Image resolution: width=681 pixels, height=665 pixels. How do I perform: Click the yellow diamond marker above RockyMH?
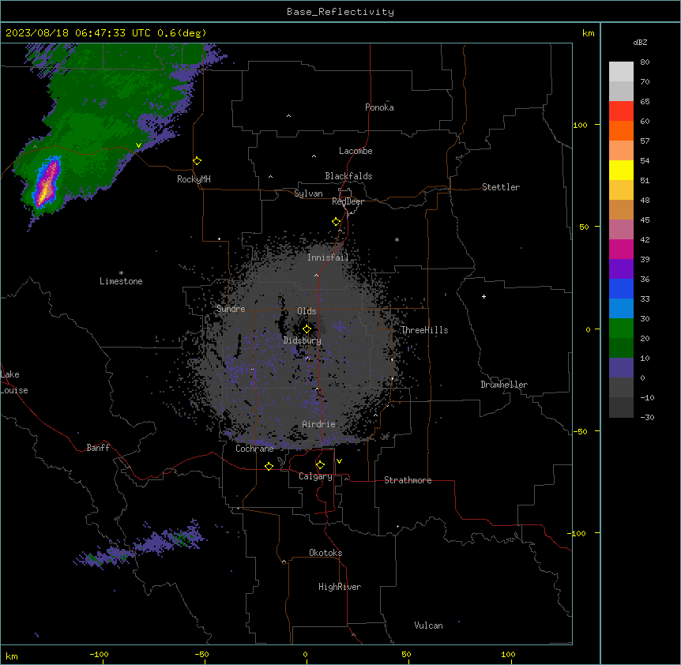coord(198,161)
